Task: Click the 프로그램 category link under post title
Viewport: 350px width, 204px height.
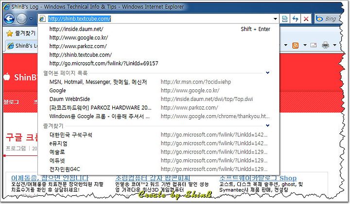Action: (x=16, y=149)
